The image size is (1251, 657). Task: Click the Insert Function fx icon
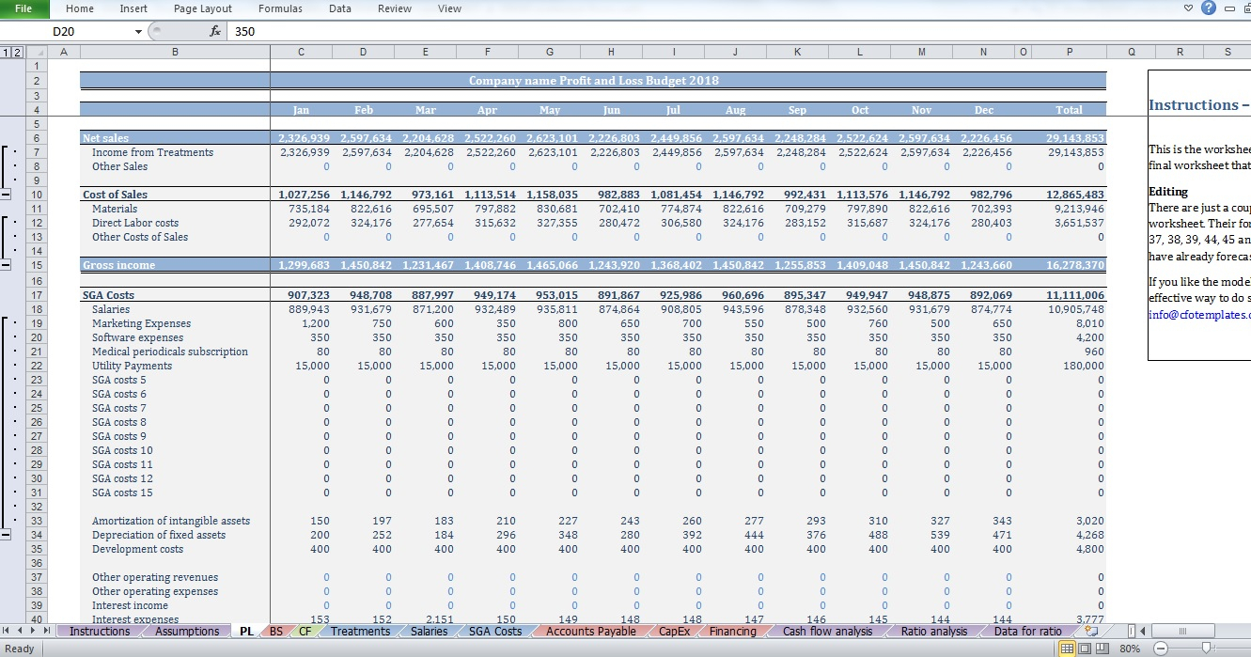pos(215,31)
